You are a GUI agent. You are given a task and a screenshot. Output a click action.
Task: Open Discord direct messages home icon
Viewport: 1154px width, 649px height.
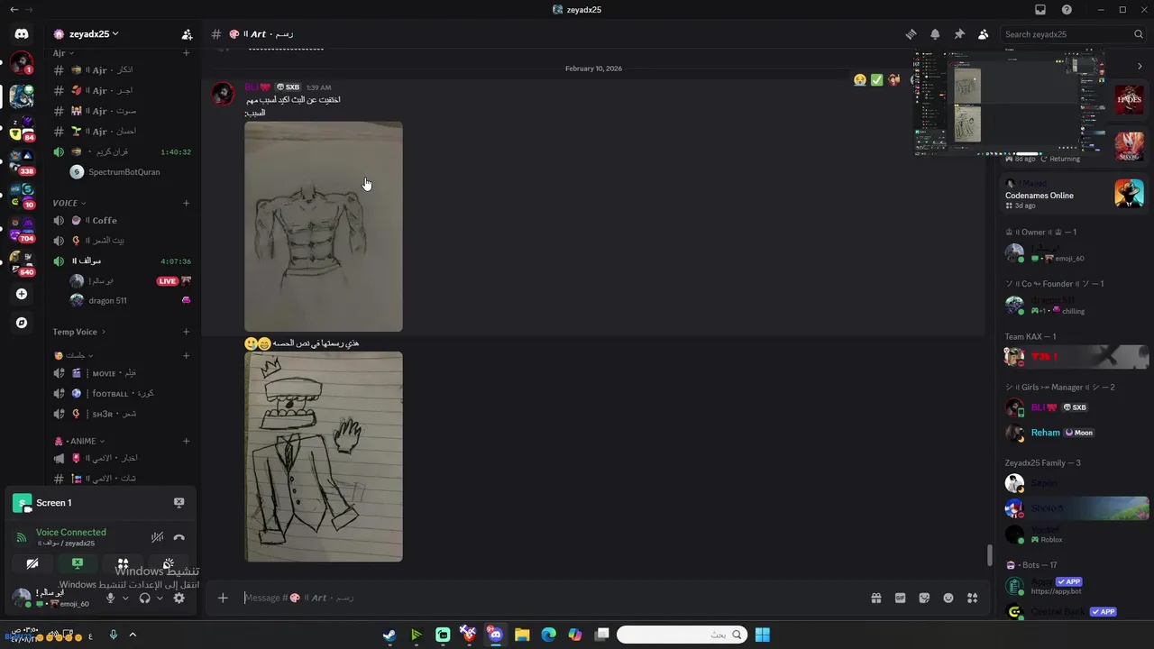[22, 34]
